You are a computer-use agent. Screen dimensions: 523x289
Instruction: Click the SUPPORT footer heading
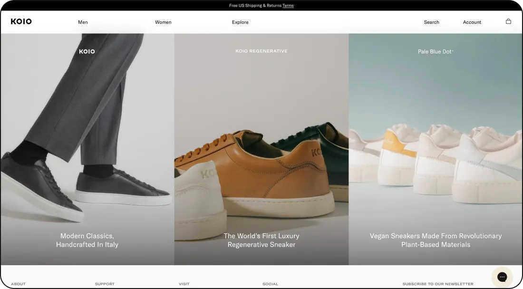105,284
